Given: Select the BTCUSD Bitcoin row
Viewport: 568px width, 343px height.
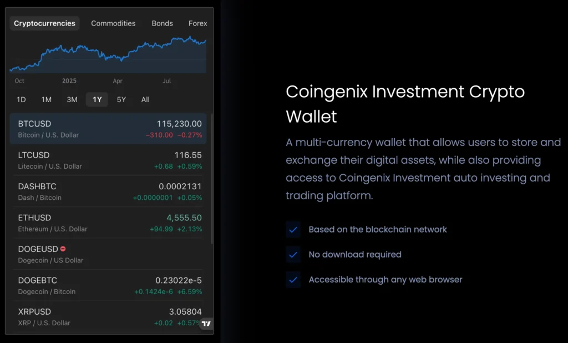Looking at the screenshot, I should tap(110, 129).
